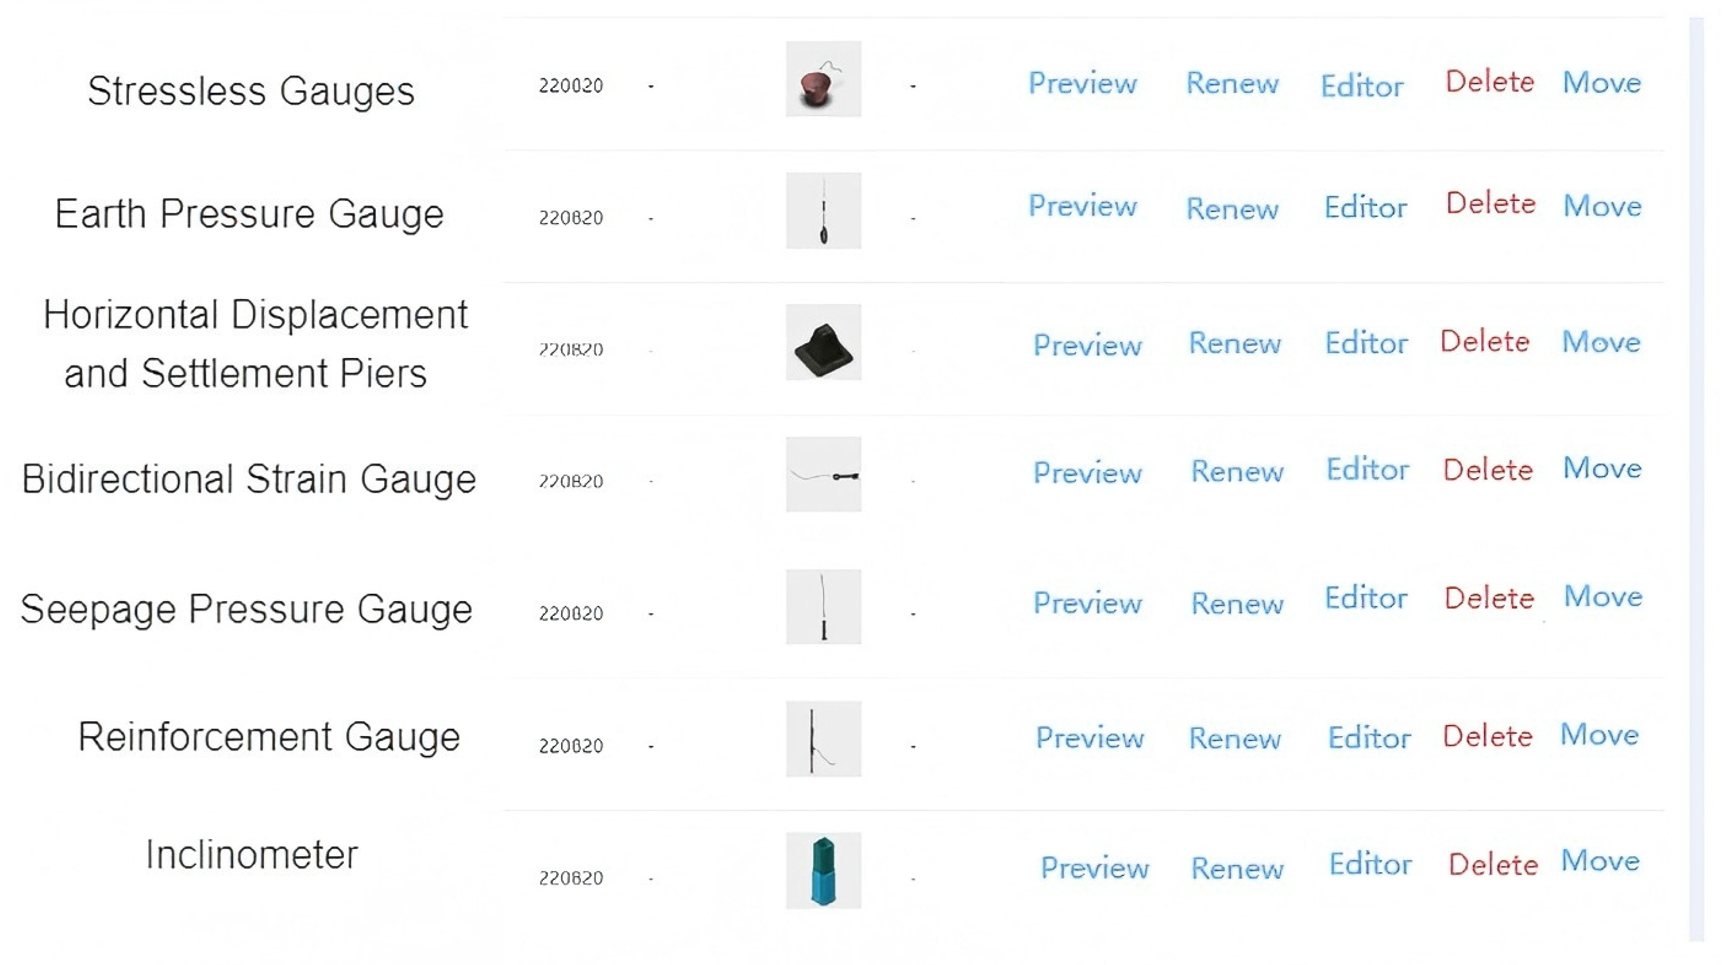Move the Earth Pressure Gauge row
The height and width of the screenshot is (965, 1722).
click(1602, 207)
